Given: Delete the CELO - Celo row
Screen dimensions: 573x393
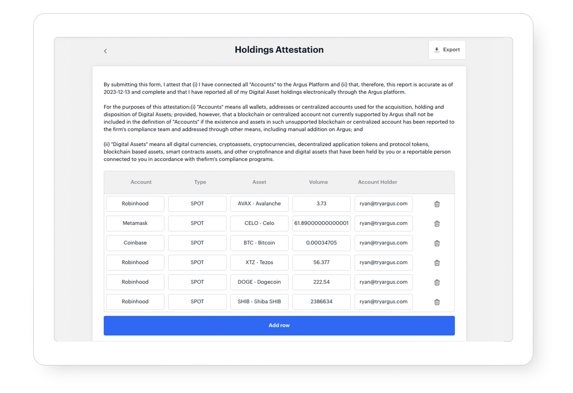Looking at the screenshot, I should point(437,224).
